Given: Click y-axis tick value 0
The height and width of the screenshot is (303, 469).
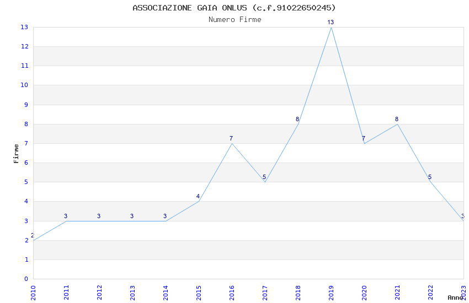Looking at the screenshot, I should click(x=26, y=279).
